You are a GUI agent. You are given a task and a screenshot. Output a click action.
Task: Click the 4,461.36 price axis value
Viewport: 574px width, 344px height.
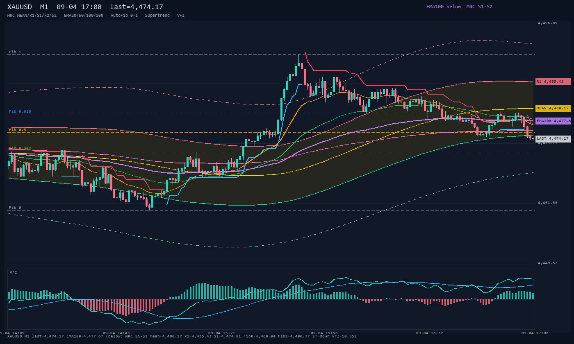[548, 203]
